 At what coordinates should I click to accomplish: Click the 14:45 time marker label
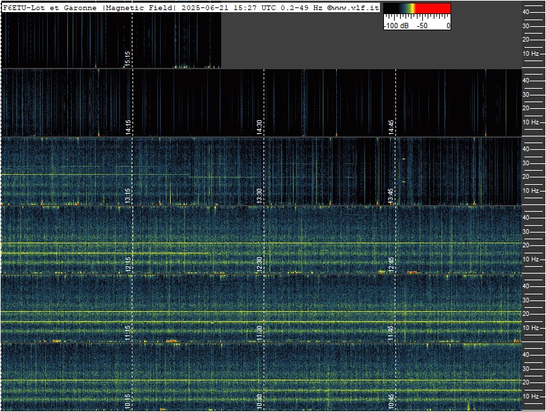tap(391, 127)
